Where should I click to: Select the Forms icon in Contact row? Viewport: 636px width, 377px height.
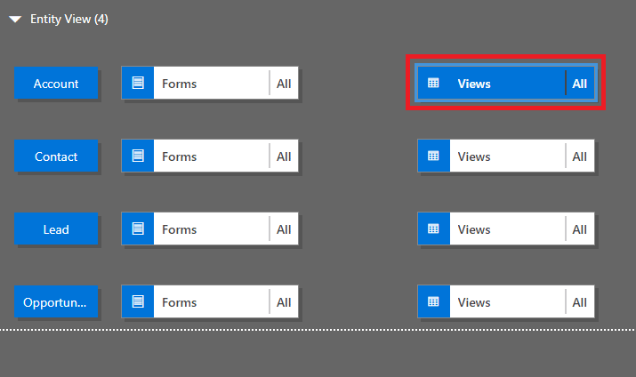pos(138,156)
